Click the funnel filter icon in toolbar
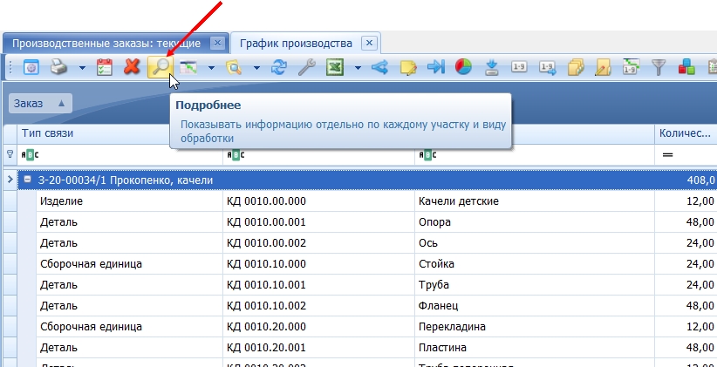The height and width of the screenshot is (367, 717). click(x=659, y=68)
